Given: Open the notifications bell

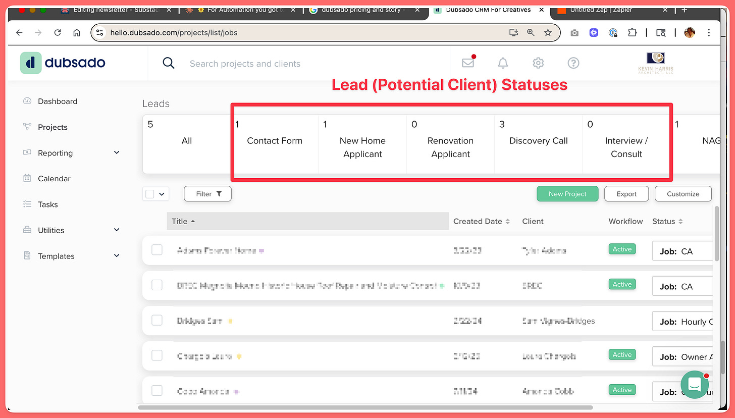Looking at the screenshot, I should 503,63.
